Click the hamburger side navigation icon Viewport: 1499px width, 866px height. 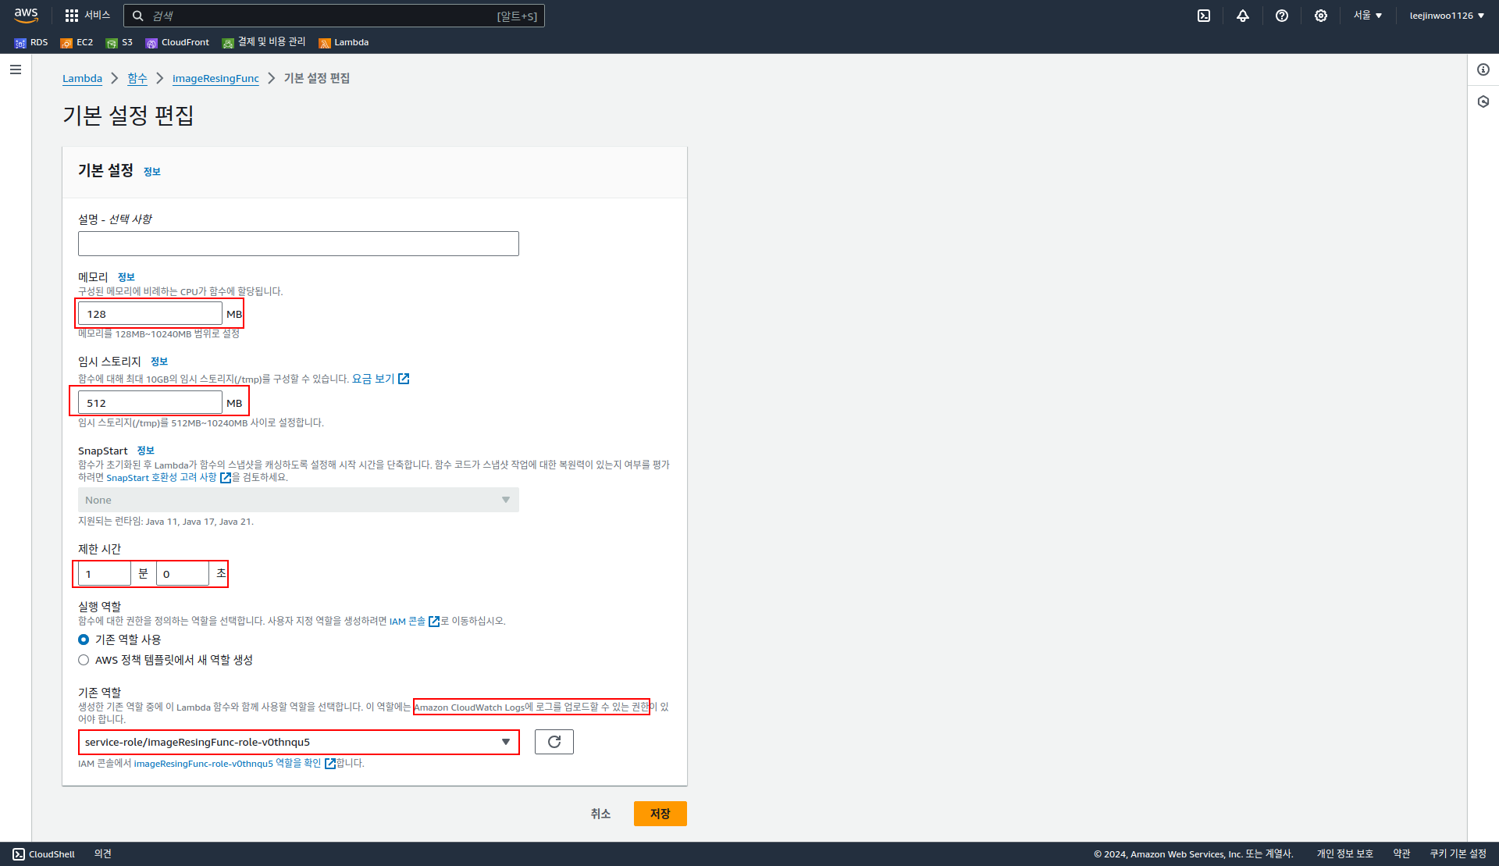point(16,69)
